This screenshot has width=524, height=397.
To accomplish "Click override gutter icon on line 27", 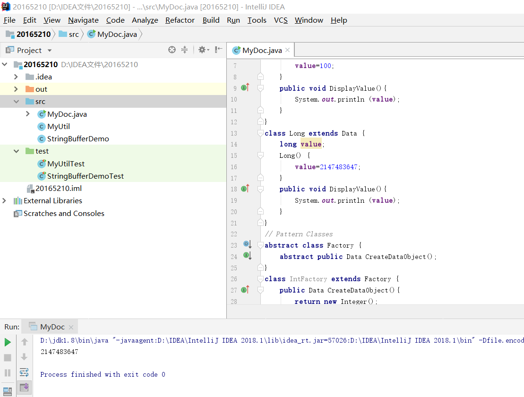I will pyautogui.click(x=245, y=289).
